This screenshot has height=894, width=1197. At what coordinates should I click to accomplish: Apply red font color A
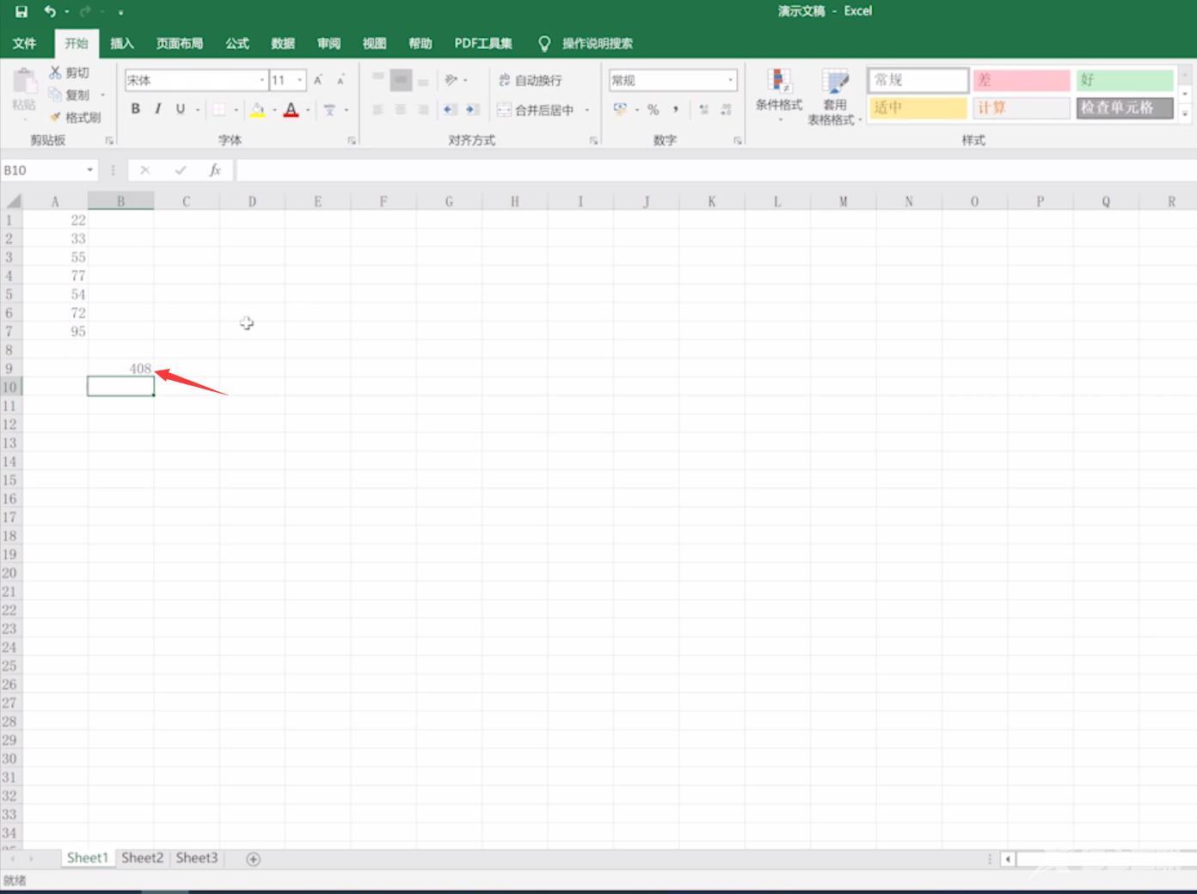point(291,109)
